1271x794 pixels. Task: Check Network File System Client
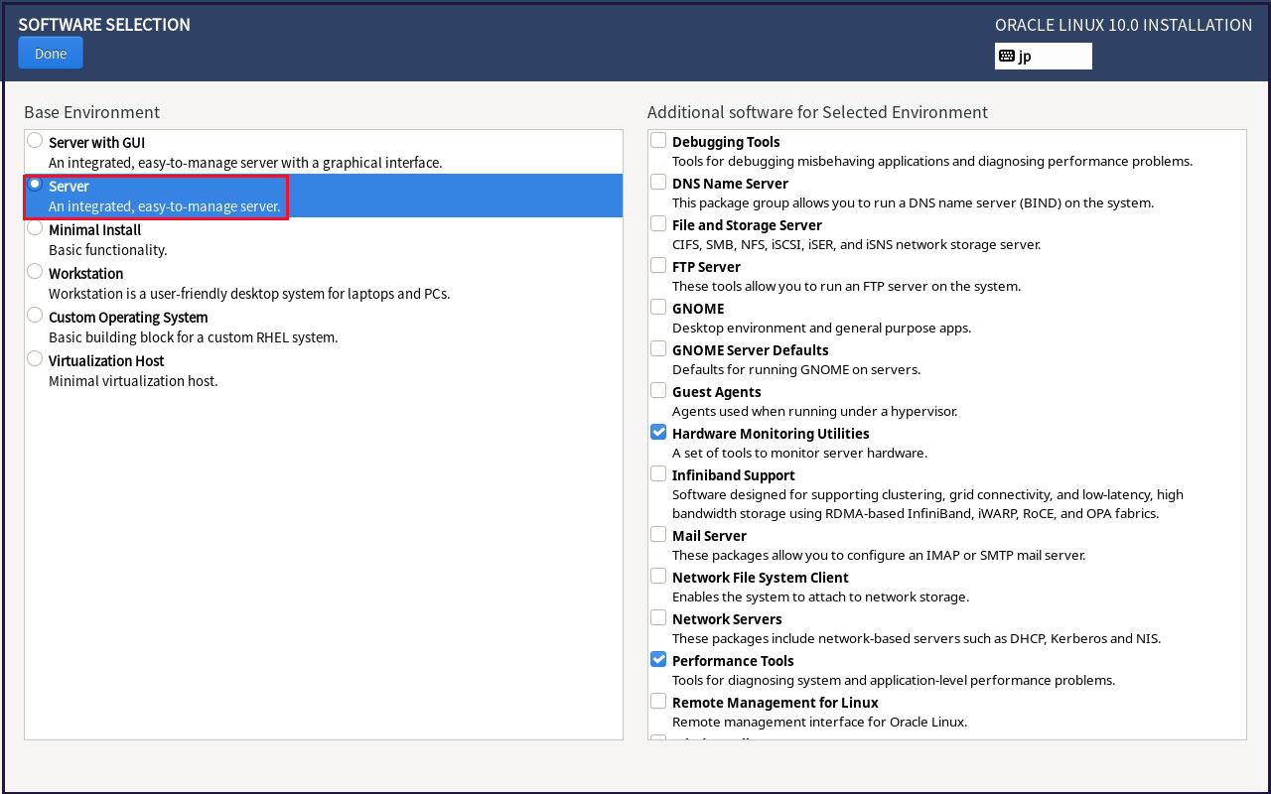(658, 576)
